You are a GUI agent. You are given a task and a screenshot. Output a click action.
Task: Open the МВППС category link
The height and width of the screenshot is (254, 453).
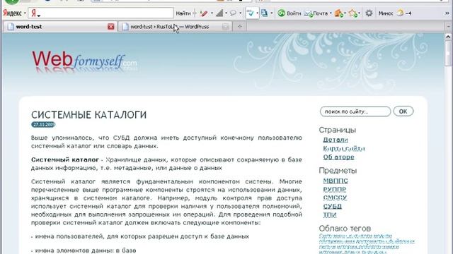pos(335,181)
